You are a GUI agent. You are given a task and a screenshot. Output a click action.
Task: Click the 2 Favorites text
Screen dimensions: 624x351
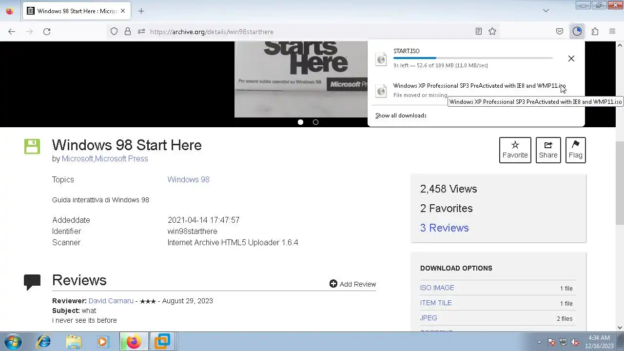coord(447,208)
